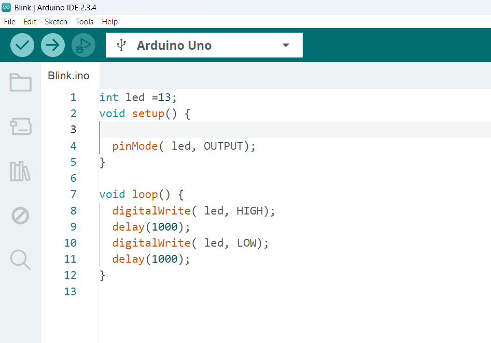Open the Library Manager books icon
Image resolution: width=491 pixels, height=343 pixels.
20,171
